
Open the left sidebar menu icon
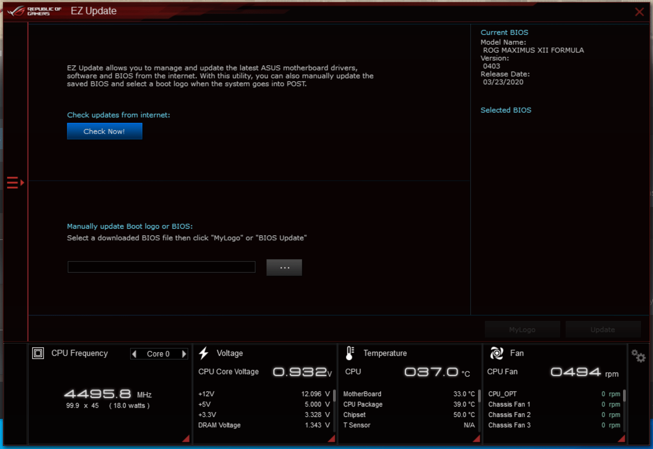click(15, 183)
